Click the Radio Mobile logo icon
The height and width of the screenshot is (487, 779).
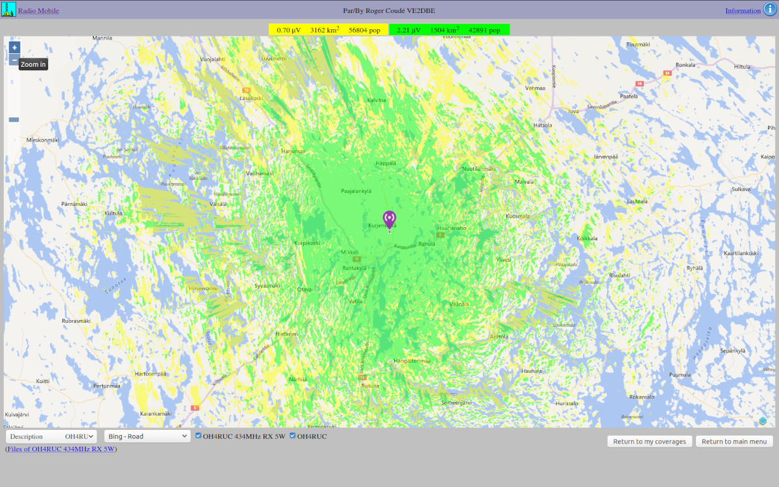[x=8, y=10]
